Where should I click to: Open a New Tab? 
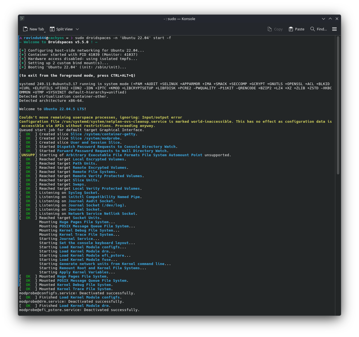click(x=33, y=29)
